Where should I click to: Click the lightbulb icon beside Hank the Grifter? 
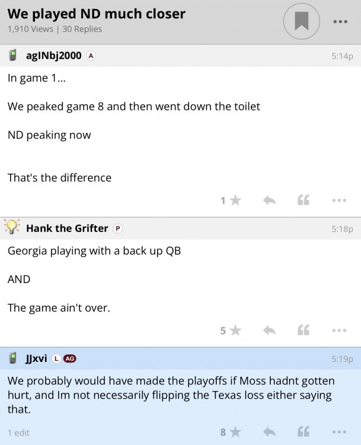tap(12, 227)
